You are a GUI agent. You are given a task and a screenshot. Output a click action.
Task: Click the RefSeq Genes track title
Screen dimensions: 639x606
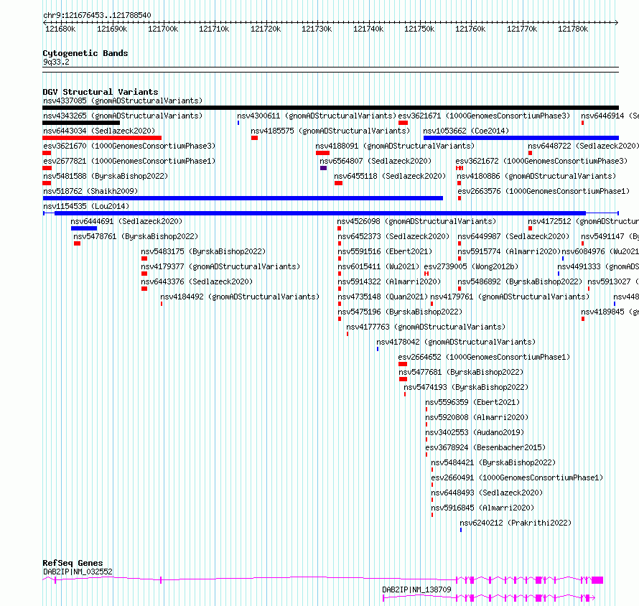click(x=73, y=563)
